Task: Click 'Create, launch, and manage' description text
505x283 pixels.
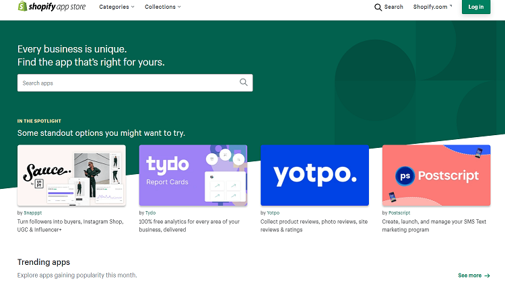Action: [x=434, y=226]
